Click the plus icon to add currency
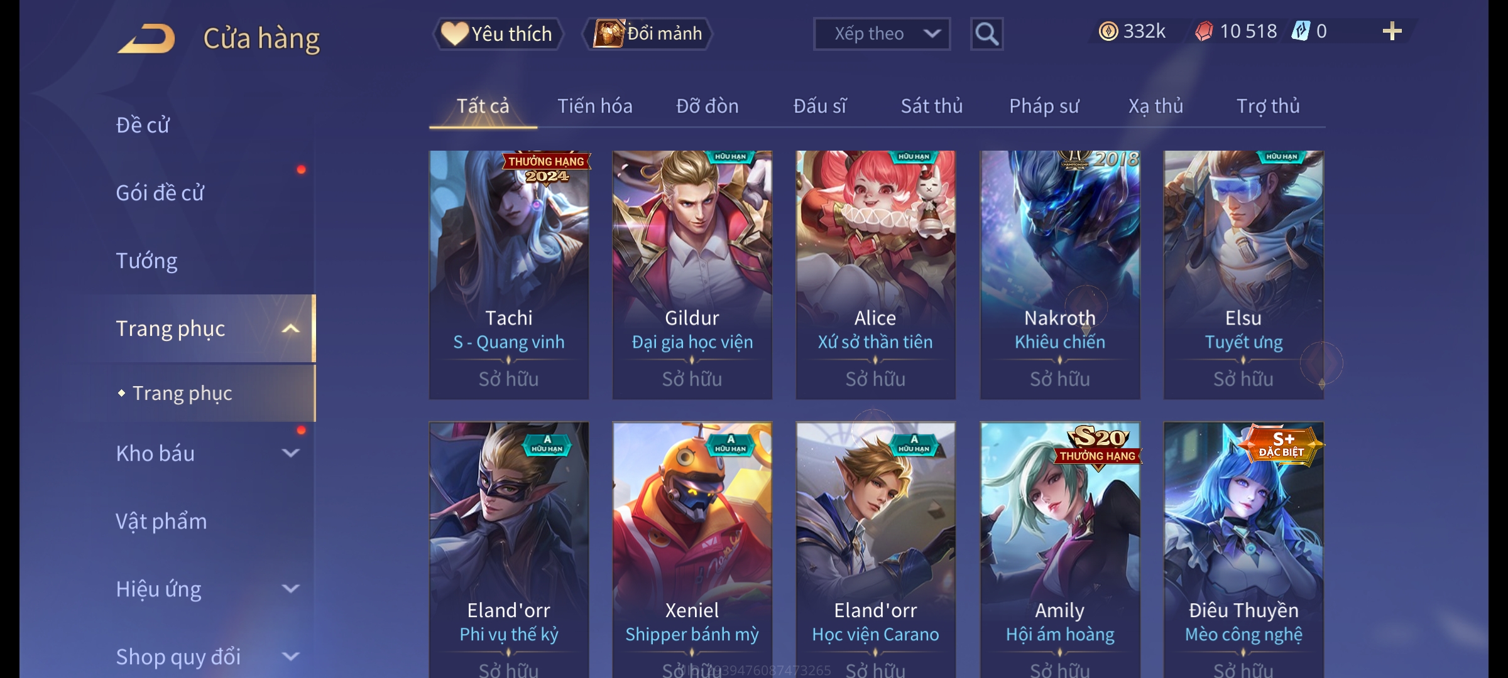This screenshot has width=1508, height=678. coord(1392,31)
